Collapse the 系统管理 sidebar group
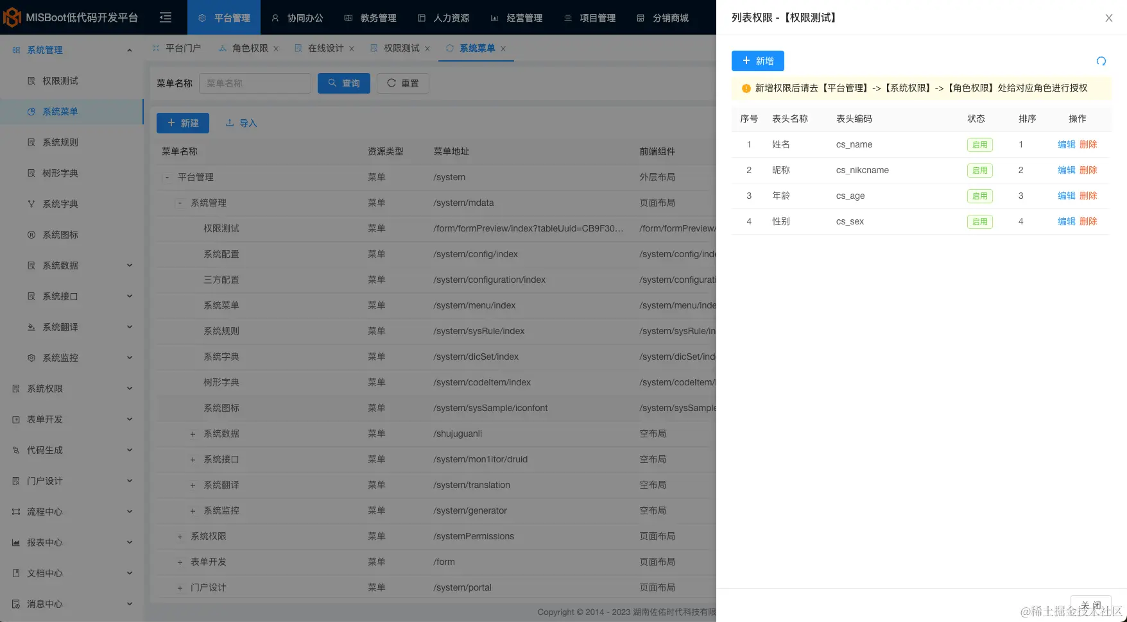 [129, 49]
